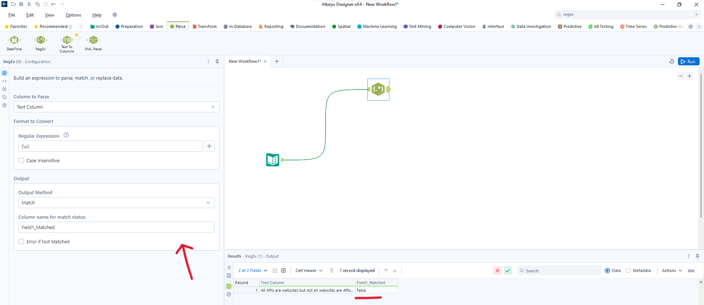Image resolution: width=704 pixels, height=305 pixels.
Task: Select the DateTime tool in the palette
Action: coord(14,43)
